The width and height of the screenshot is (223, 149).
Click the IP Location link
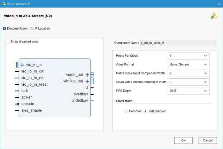[42, 29]
